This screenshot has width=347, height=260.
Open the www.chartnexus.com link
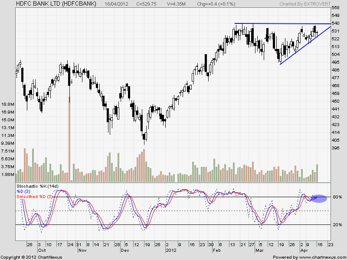tap(319, 257)
